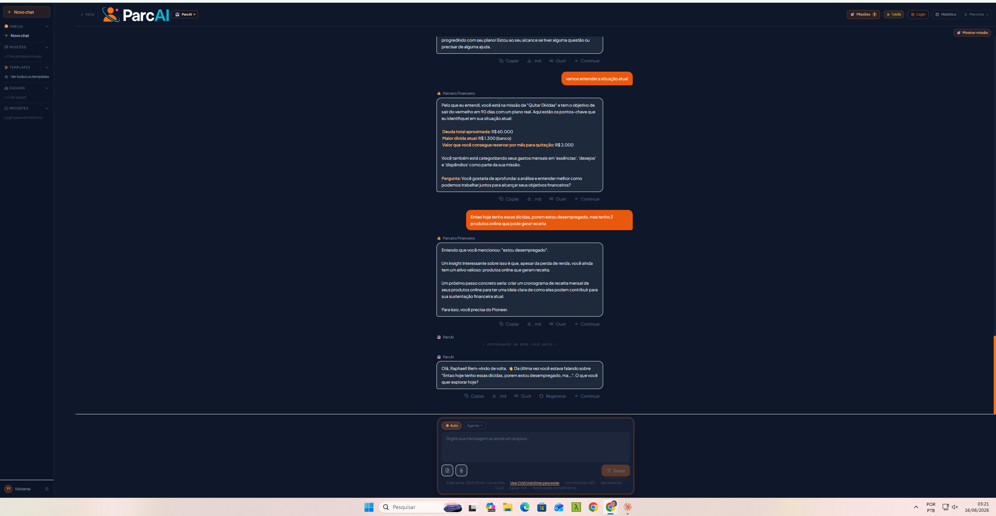Continue from 'Quitar Dívidas' analysis message
996x516 pixels.
click(x=587, y=199)
